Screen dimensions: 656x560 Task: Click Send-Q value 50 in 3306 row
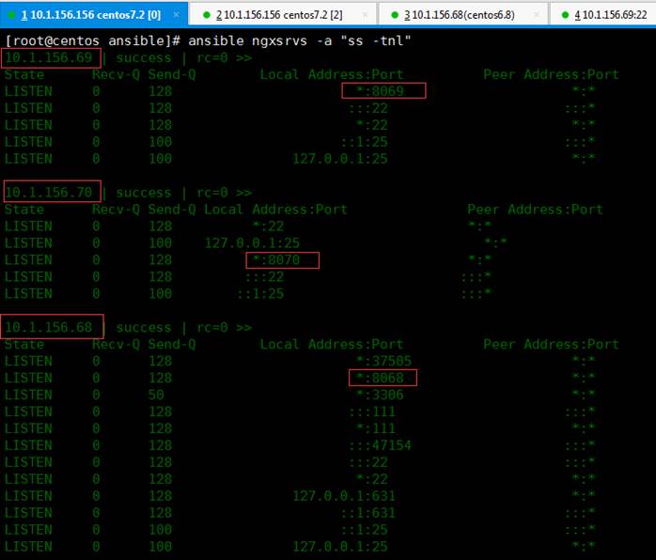tap(156, 394)
